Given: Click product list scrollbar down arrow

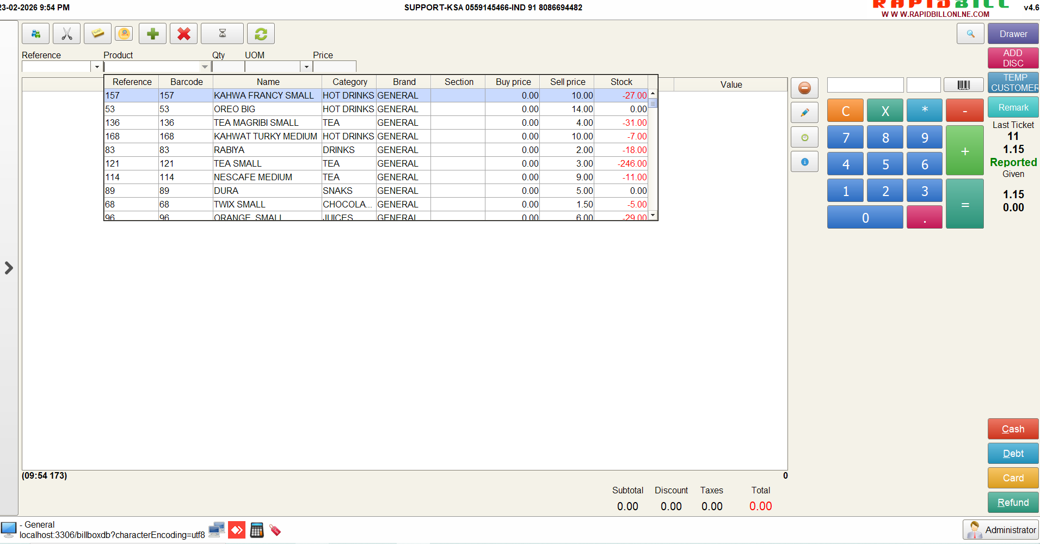Looking at the screenshot, I should pyautogui.click(x=653, y=215).
